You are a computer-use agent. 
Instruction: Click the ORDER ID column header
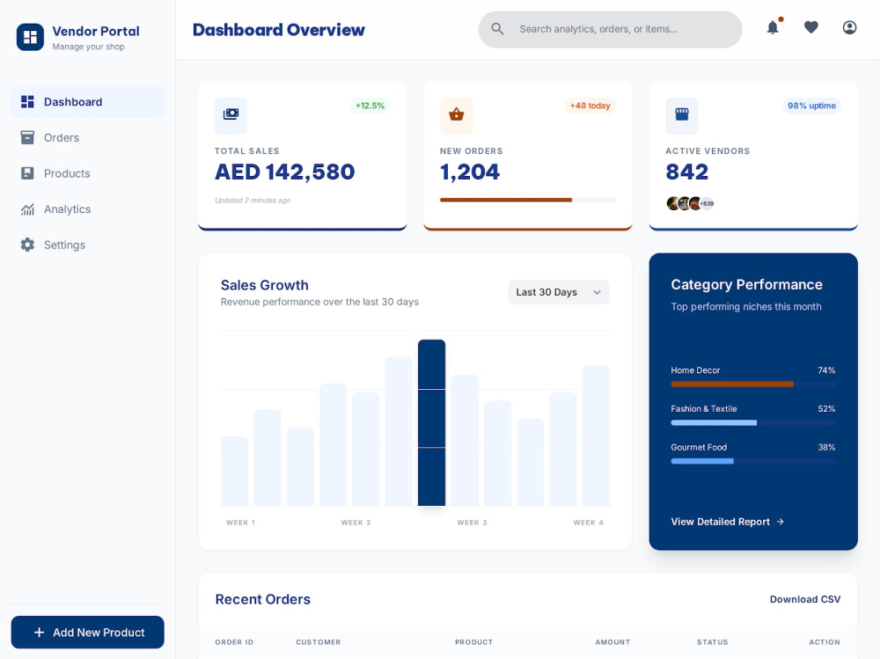coord(234,642)
